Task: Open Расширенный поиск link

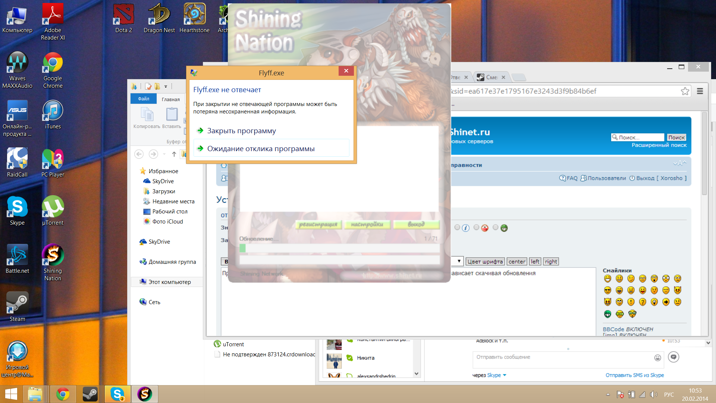Action: [659, 145]
